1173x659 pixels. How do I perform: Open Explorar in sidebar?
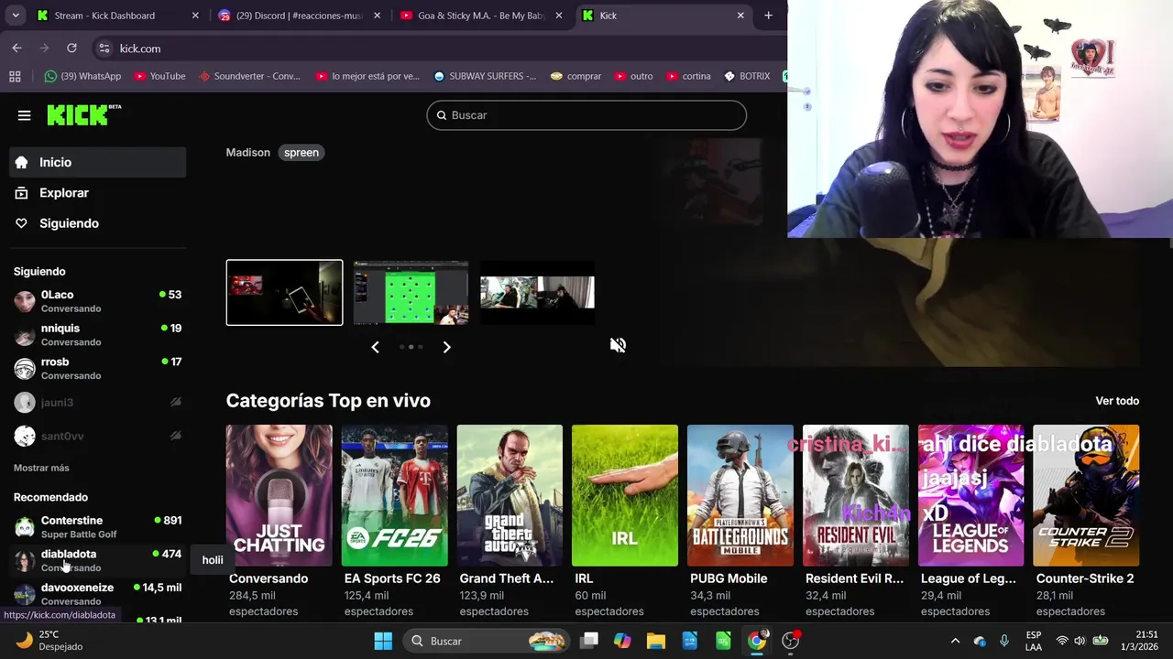click(98, 193)
